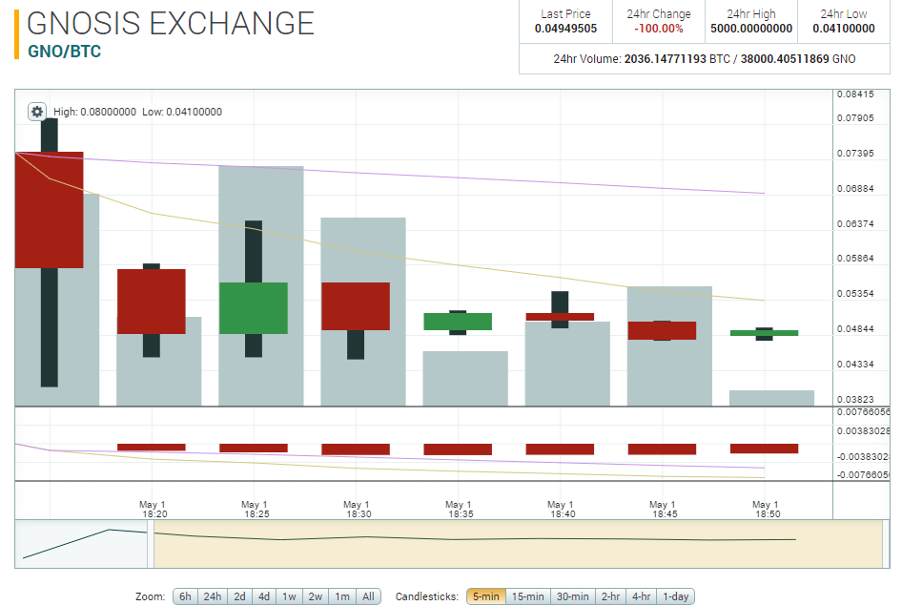
Task: Set zoom to 2w
Action: click(x=316, y=596)
